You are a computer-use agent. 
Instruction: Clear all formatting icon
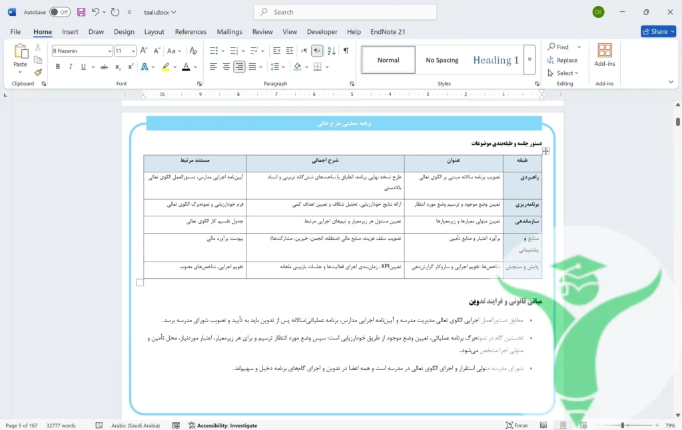pyautogui.click(x=193, y=51)
